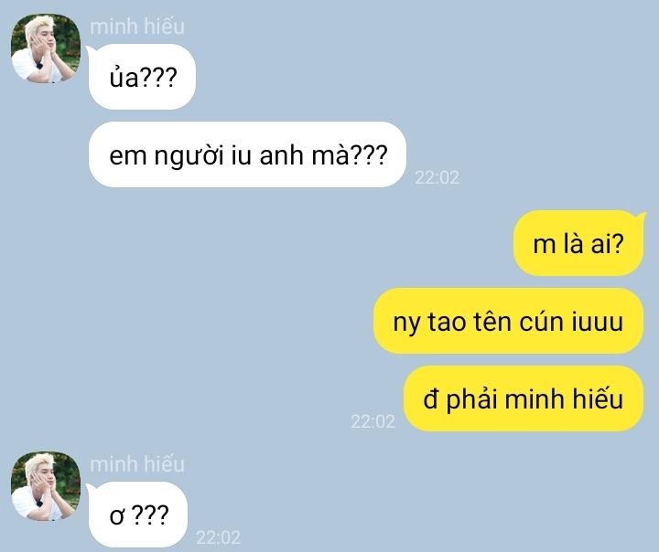
Task: Click the 22:02 timestamp left of yellow bubble
Action: (x=373, y=421)
